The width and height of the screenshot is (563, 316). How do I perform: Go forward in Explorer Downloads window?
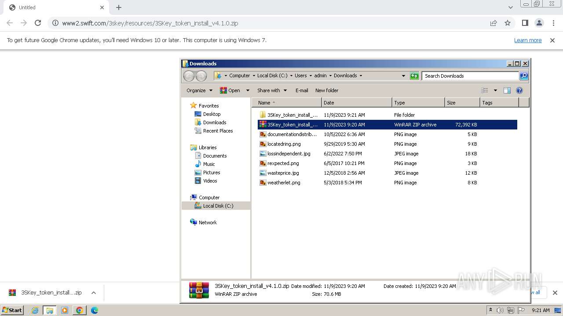point(201,76)
